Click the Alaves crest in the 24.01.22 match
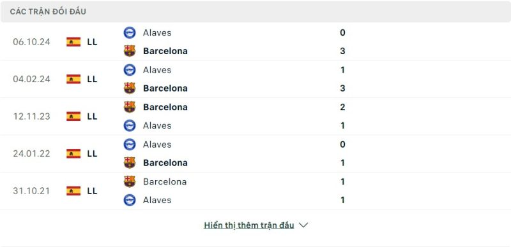 (x=130, y=145)
